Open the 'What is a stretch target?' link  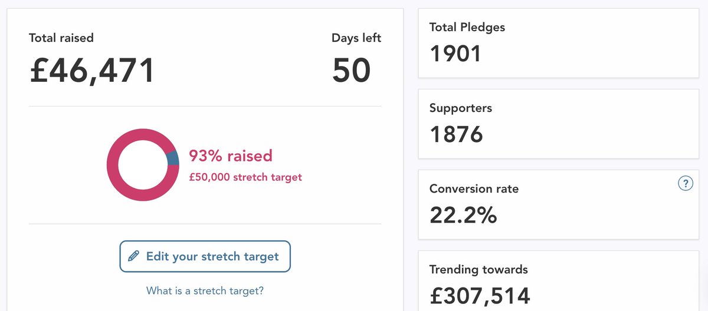point(205,290)
